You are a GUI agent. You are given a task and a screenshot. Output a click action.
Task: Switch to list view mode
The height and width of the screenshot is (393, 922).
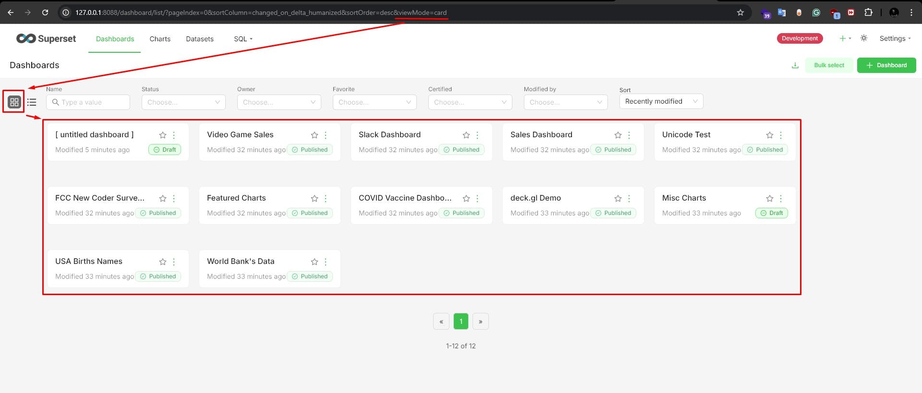32,102
